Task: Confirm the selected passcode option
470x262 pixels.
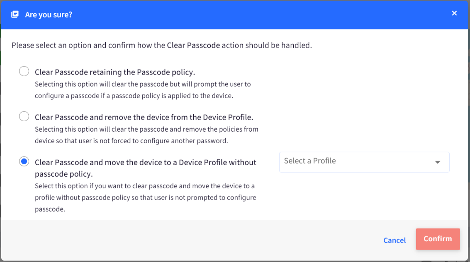Action: coord(438,239)
